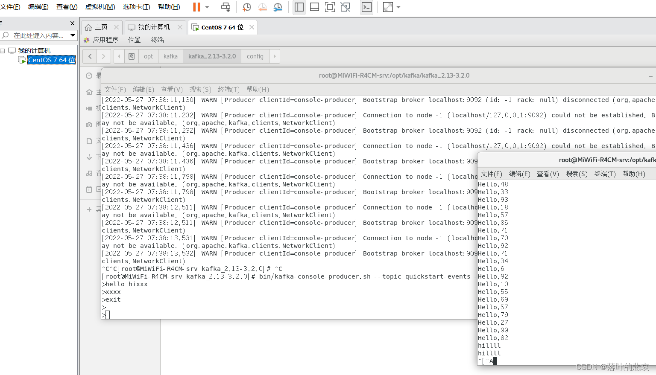The image size is (656, 375).
Task: Open 终端(T) menu in producer terminal
Action: point(228,89)
